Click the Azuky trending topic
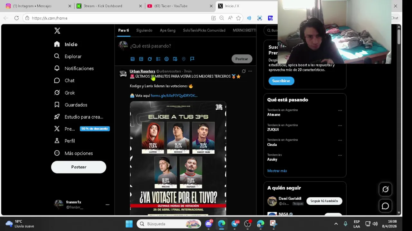The width and height of the screenshot is (412, 231). pos(272,159)
